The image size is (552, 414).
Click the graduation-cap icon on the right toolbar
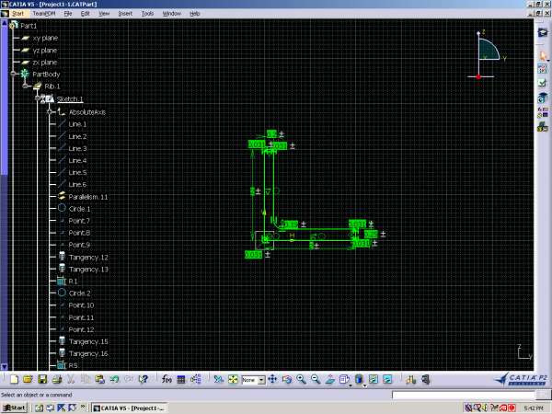(x=543, y=98)
